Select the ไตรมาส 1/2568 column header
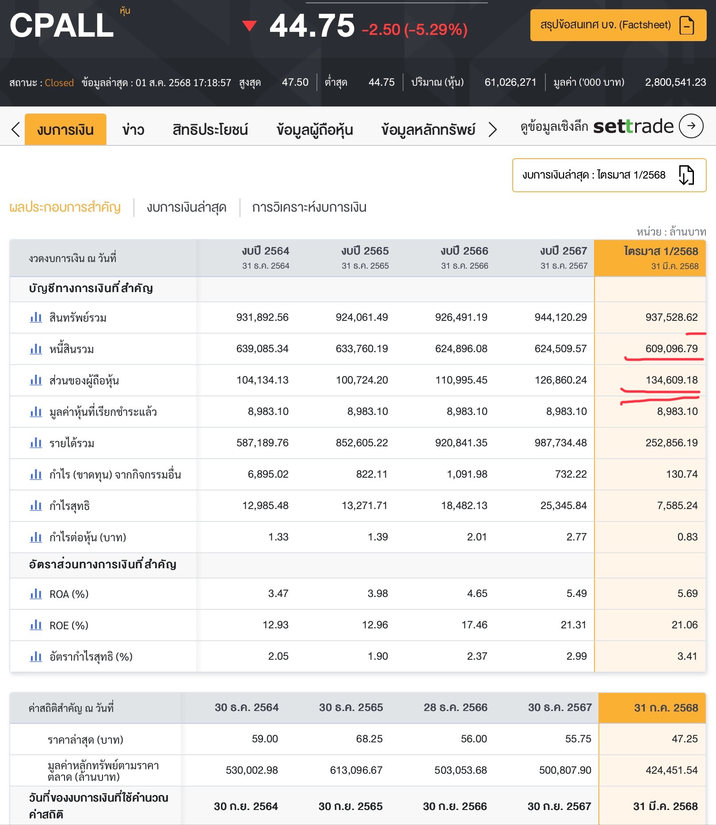Viewport: 716px width, 825px height. pos(650,258)
